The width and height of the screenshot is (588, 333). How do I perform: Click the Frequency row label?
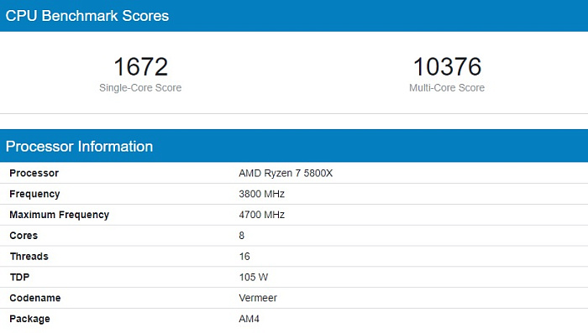(x=34, y=194)
